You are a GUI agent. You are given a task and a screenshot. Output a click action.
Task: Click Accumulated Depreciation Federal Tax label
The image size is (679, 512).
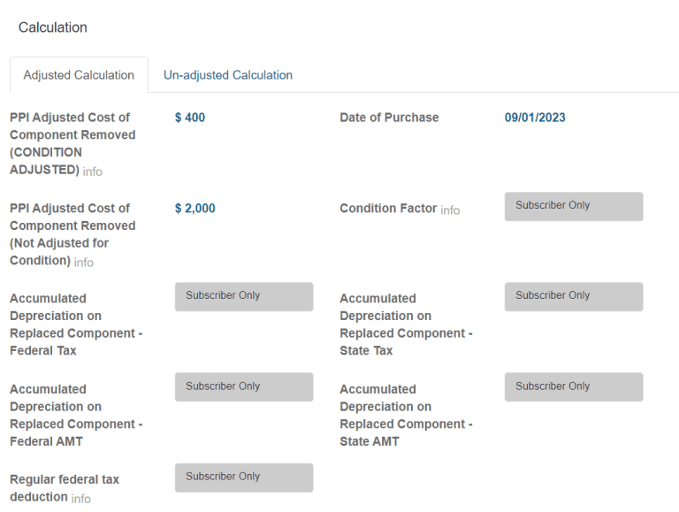pyautogui.click(x=75, y=324)
